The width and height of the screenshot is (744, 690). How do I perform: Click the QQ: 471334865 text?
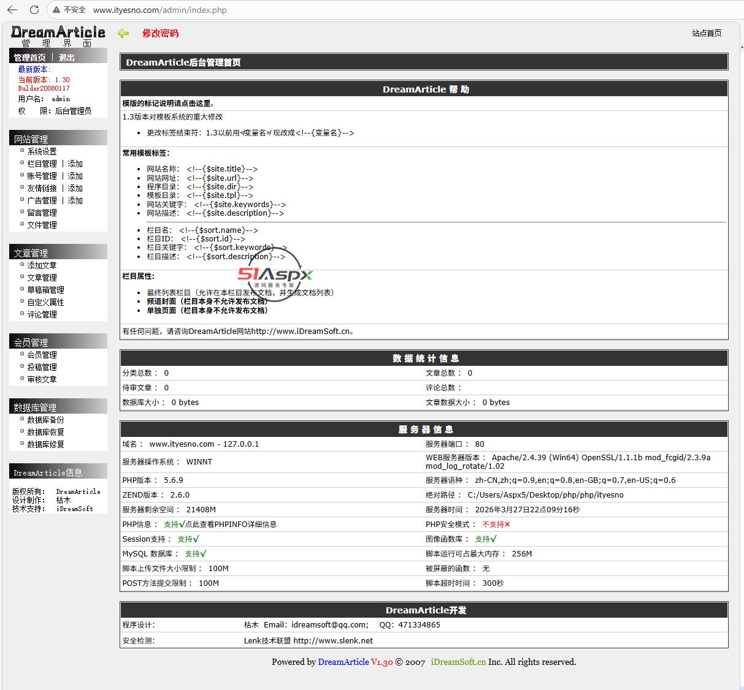[x=410, y=625]
